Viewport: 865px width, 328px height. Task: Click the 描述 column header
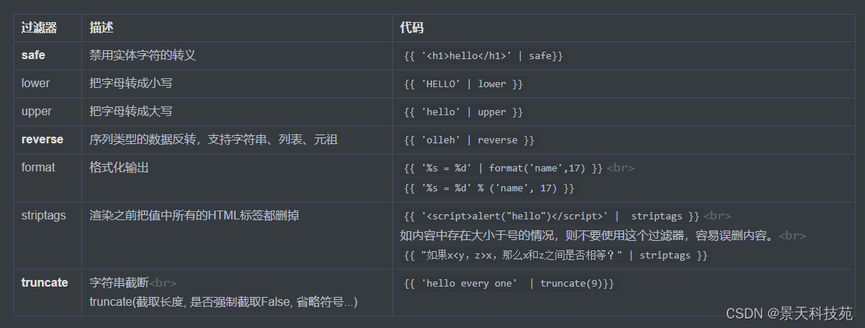pos(102,28)
